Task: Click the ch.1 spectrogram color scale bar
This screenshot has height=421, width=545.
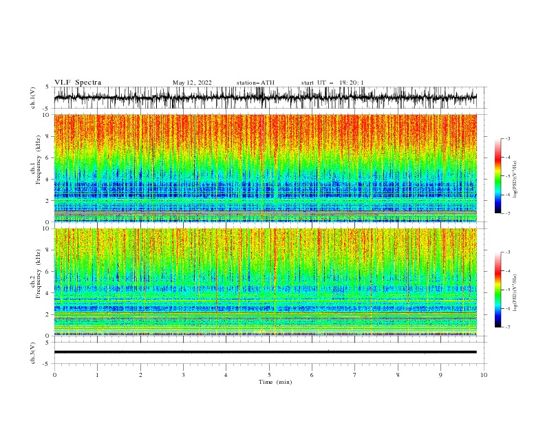Action: click(x=498, y=176)
